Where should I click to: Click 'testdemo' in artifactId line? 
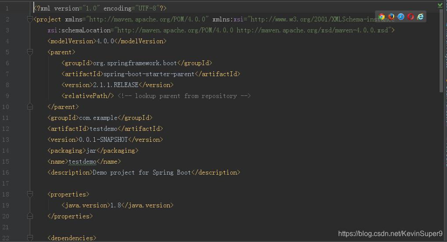[104, 129]
